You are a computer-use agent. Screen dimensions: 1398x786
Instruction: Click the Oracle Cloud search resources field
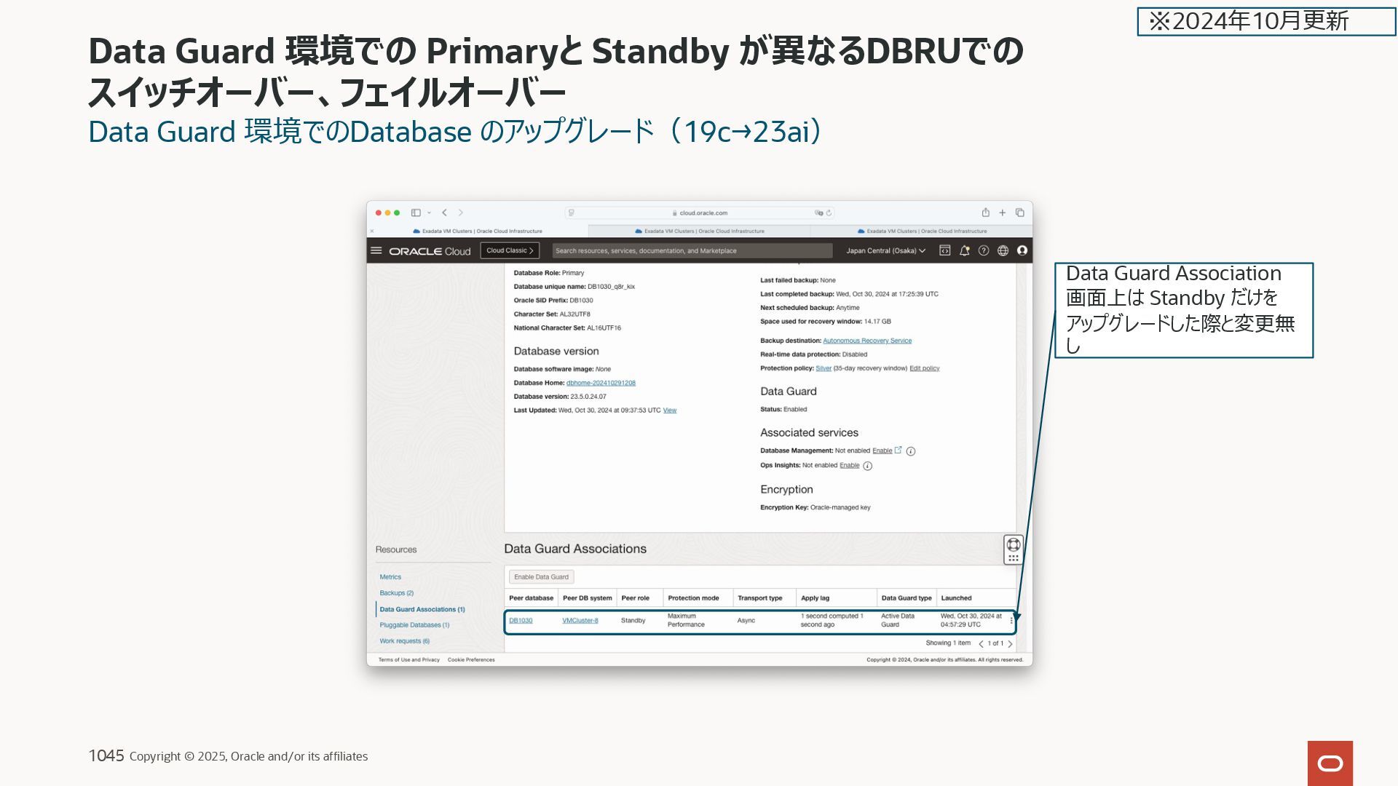coord(692,250)
